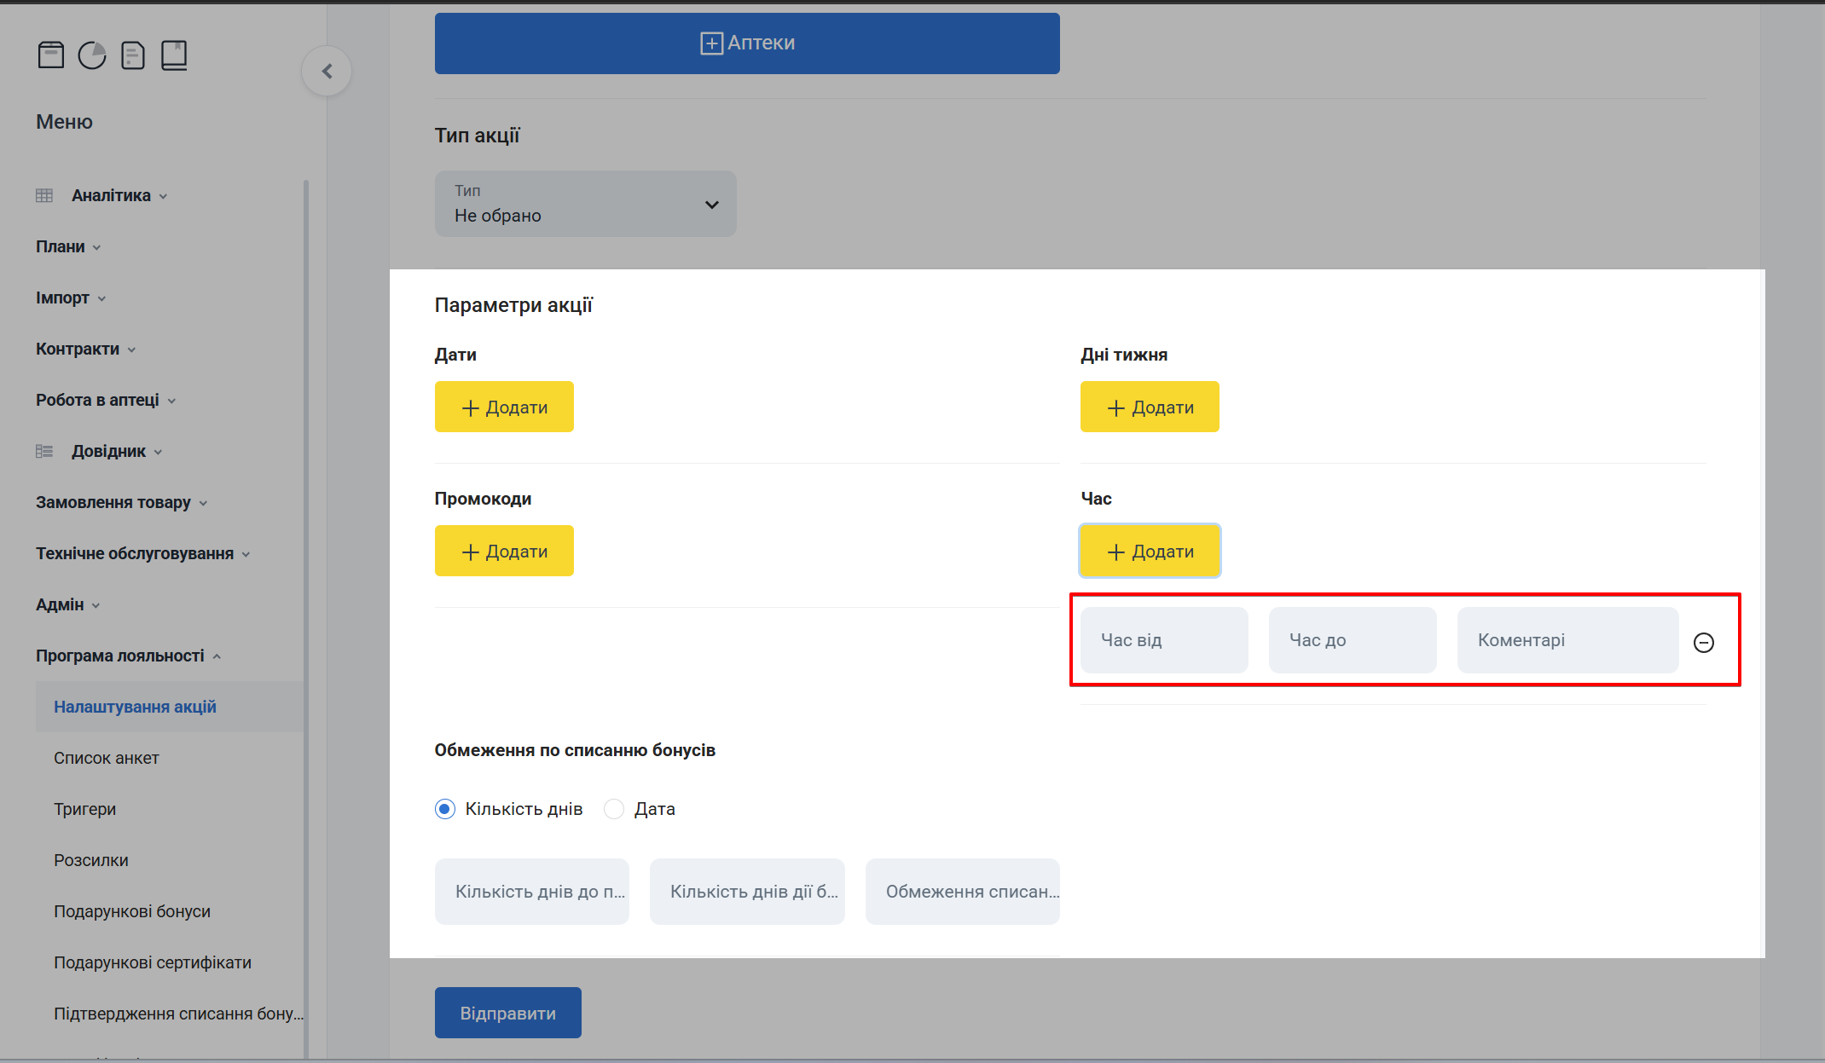Click the document icon in the header
Screen dimensions: 1825x1063
[132, 54]
